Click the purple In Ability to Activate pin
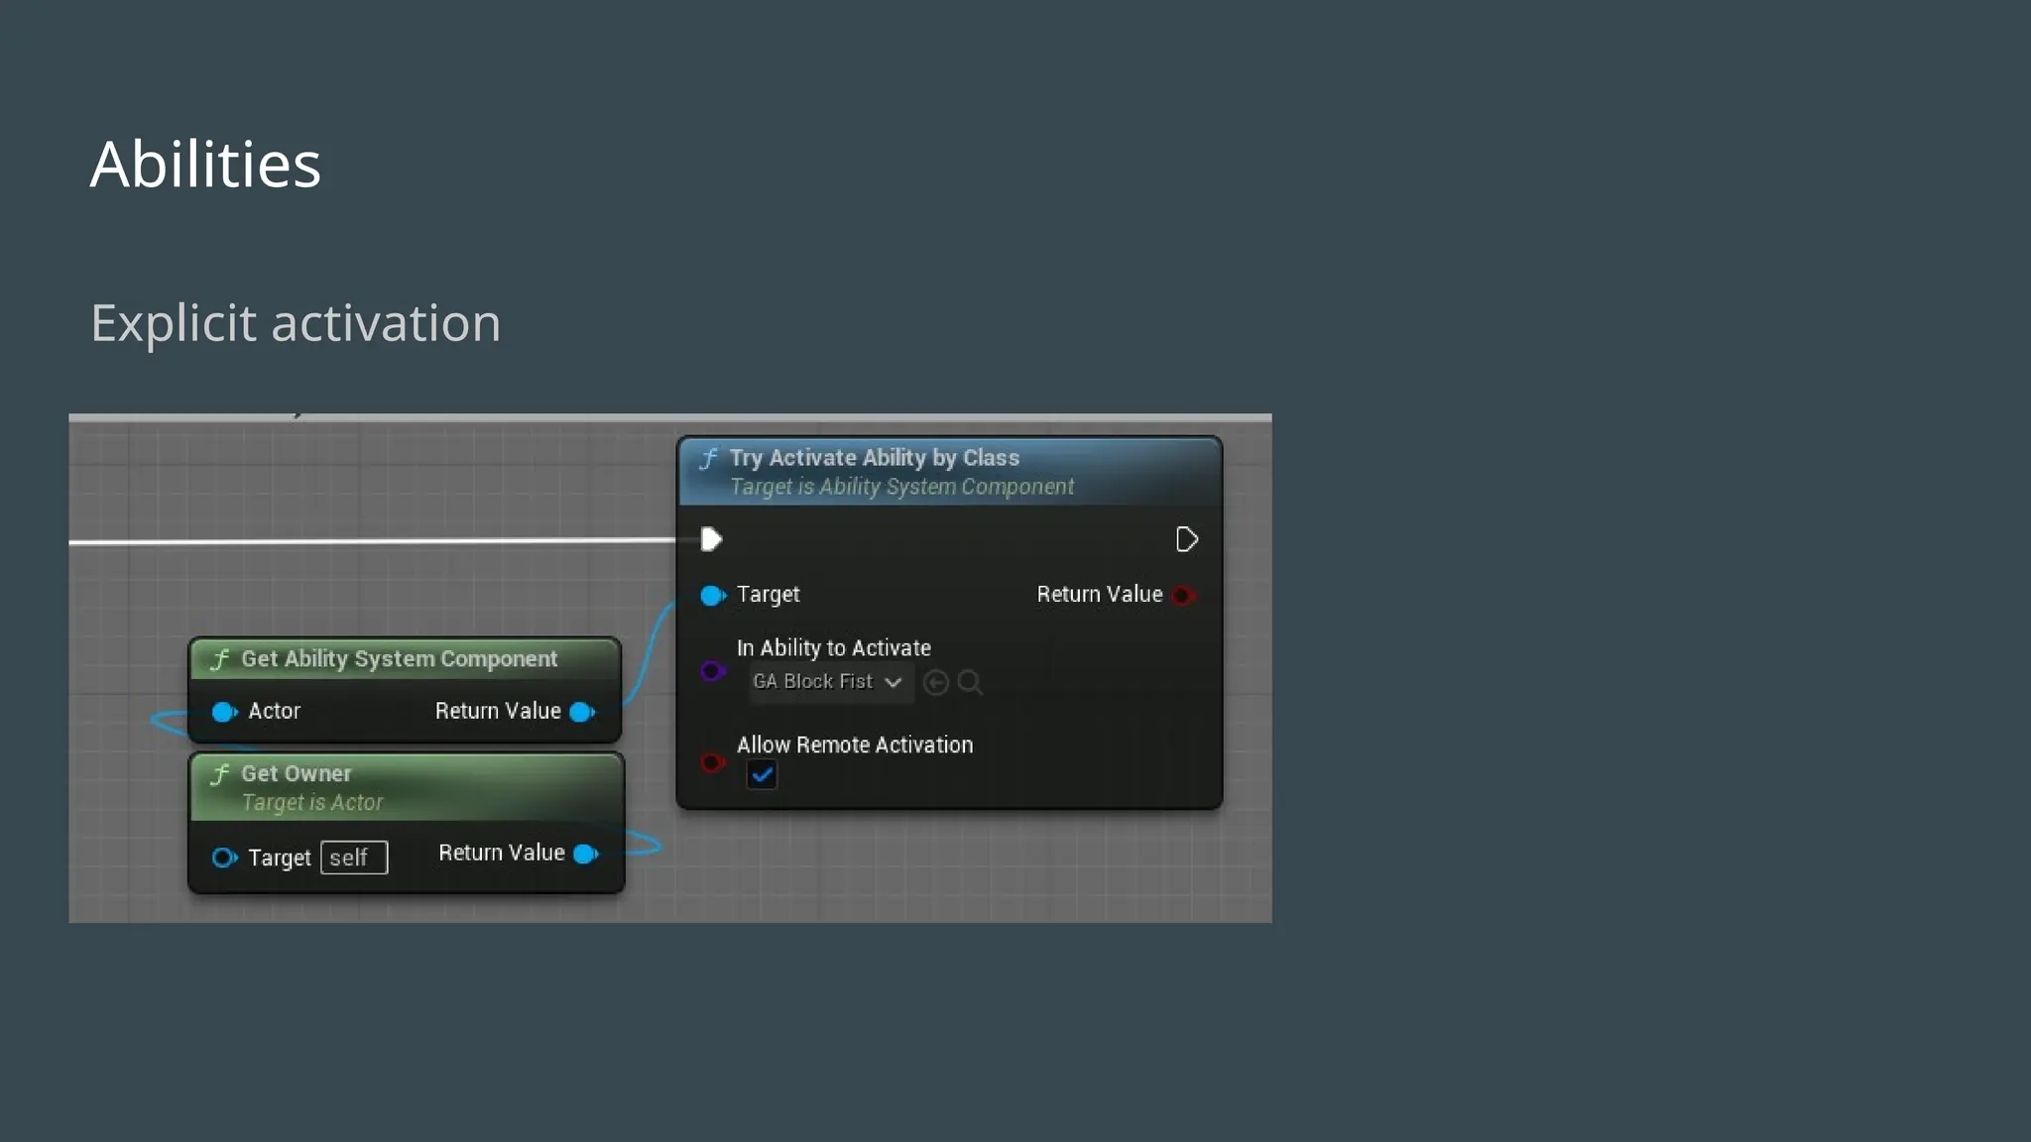 [712, 671]
